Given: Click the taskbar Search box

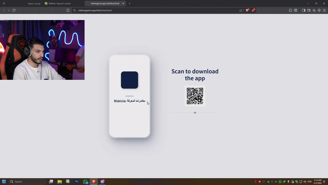Looking at the screenshot, I should 27,181.
